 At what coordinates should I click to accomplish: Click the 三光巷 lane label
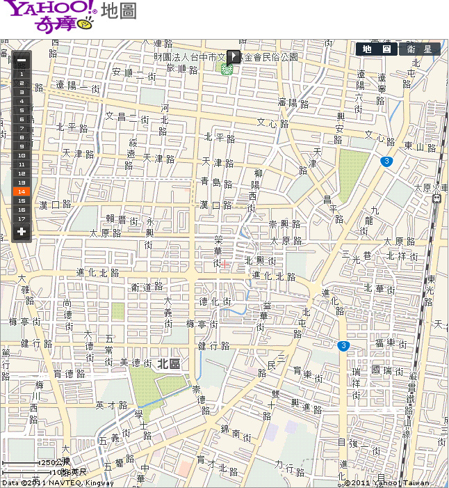(x=357, y=256)
